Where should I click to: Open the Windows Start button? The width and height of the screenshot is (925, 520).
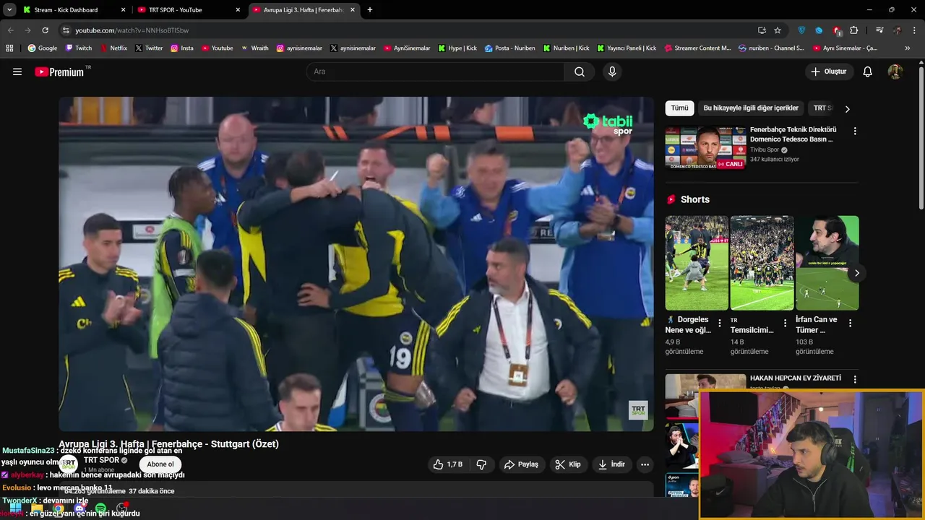15,508
